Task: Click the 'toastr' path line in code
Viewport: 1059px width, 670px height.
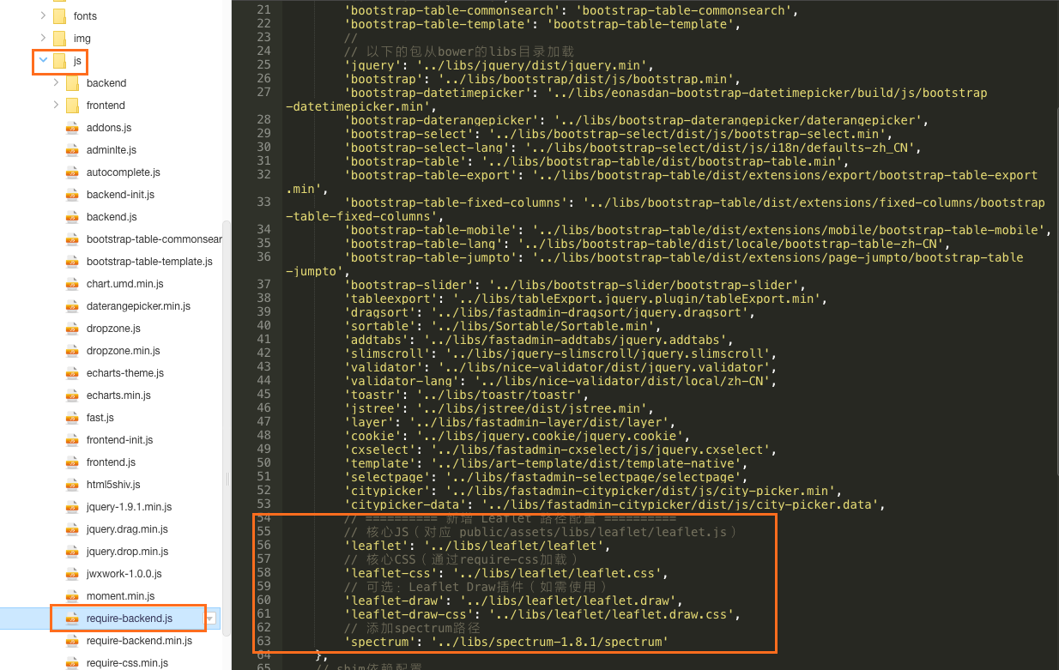Action: coord(465,395)
